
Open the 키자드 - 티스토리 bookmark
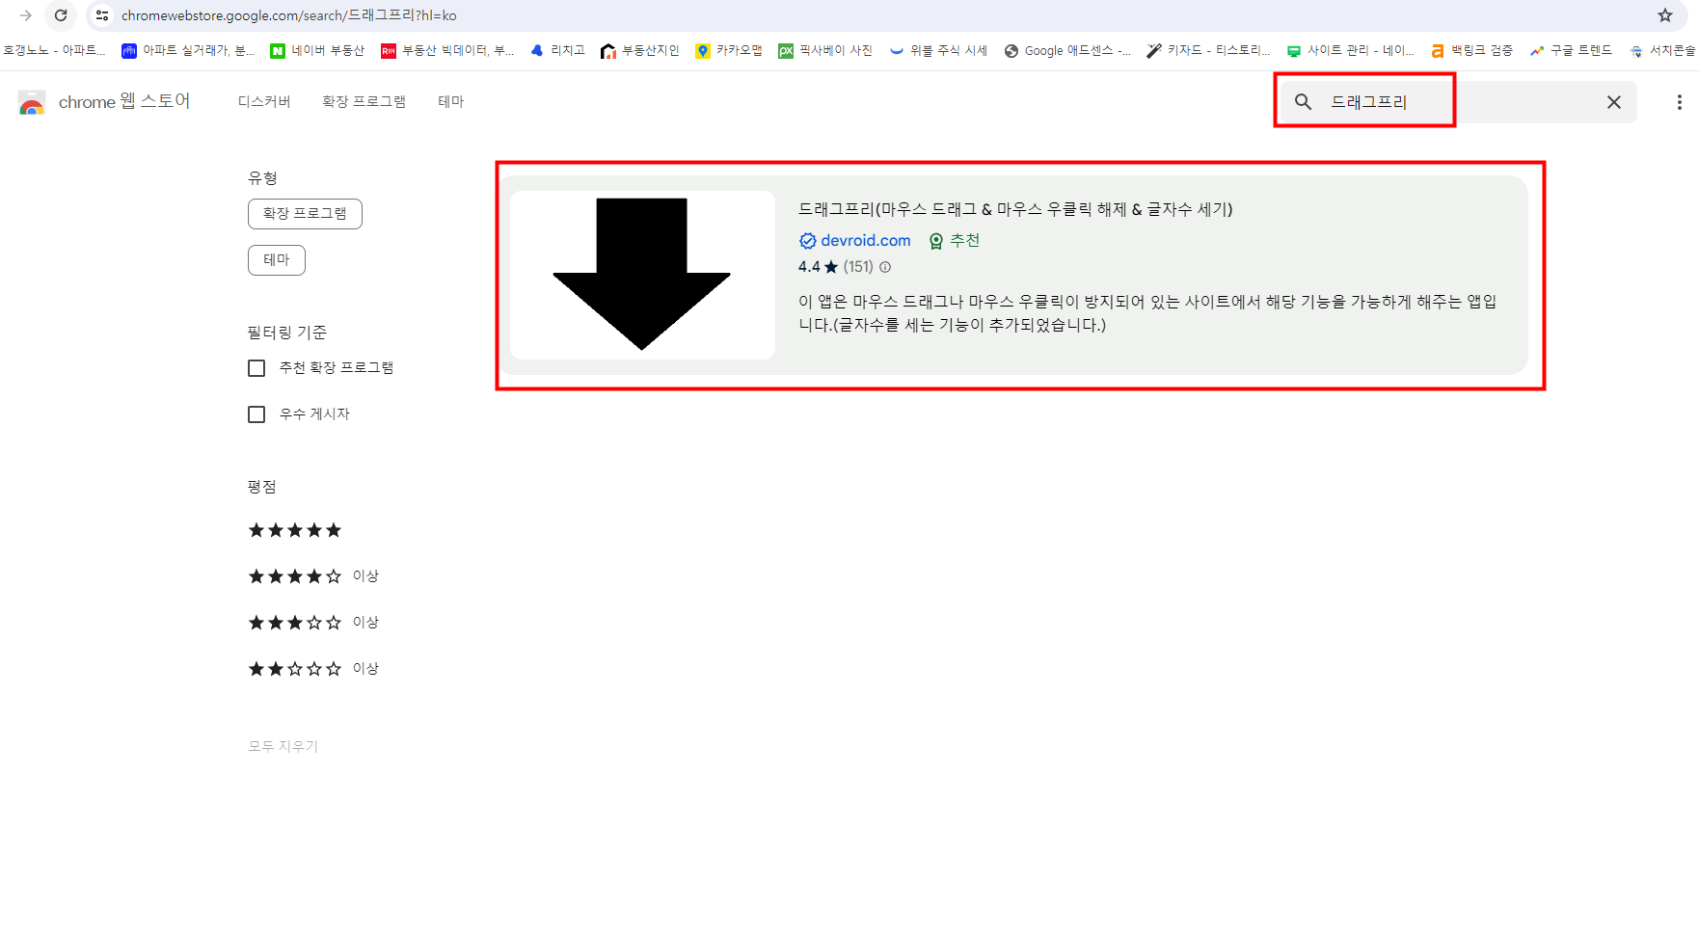tap(1208, 50)
